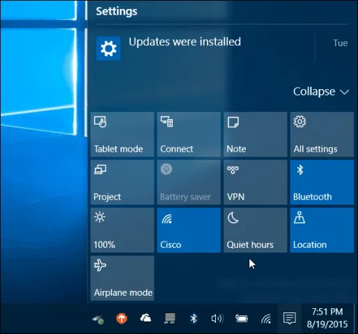Click the Collapse chevron arrow

344,92
